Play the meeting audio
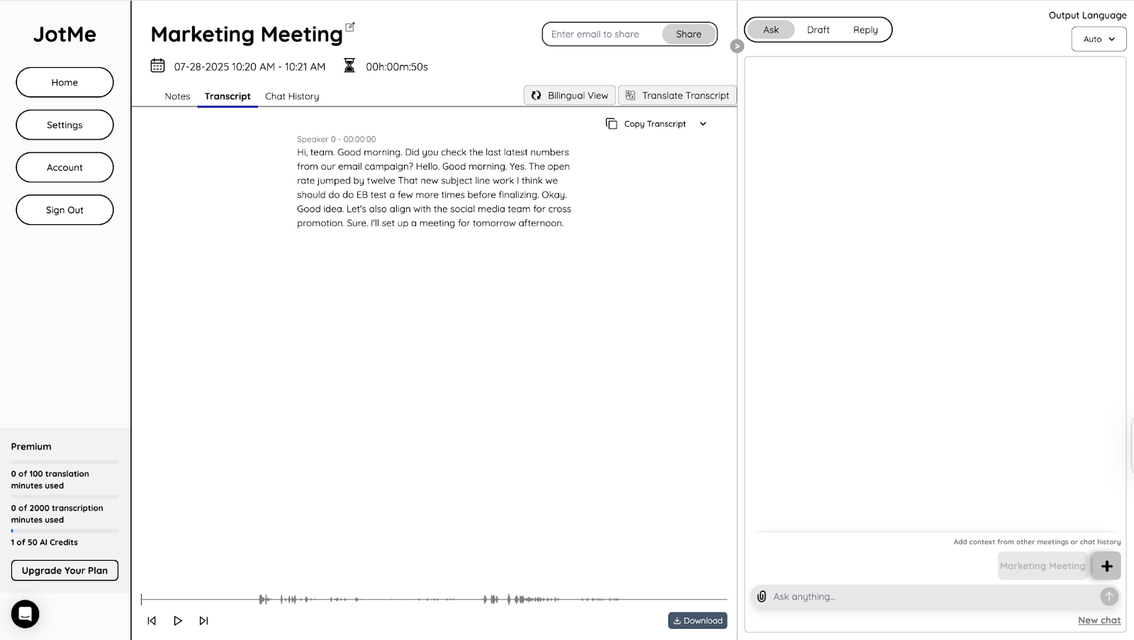Image resolution: width=1134 pixels, height=640 pixels. click(178, 621)
